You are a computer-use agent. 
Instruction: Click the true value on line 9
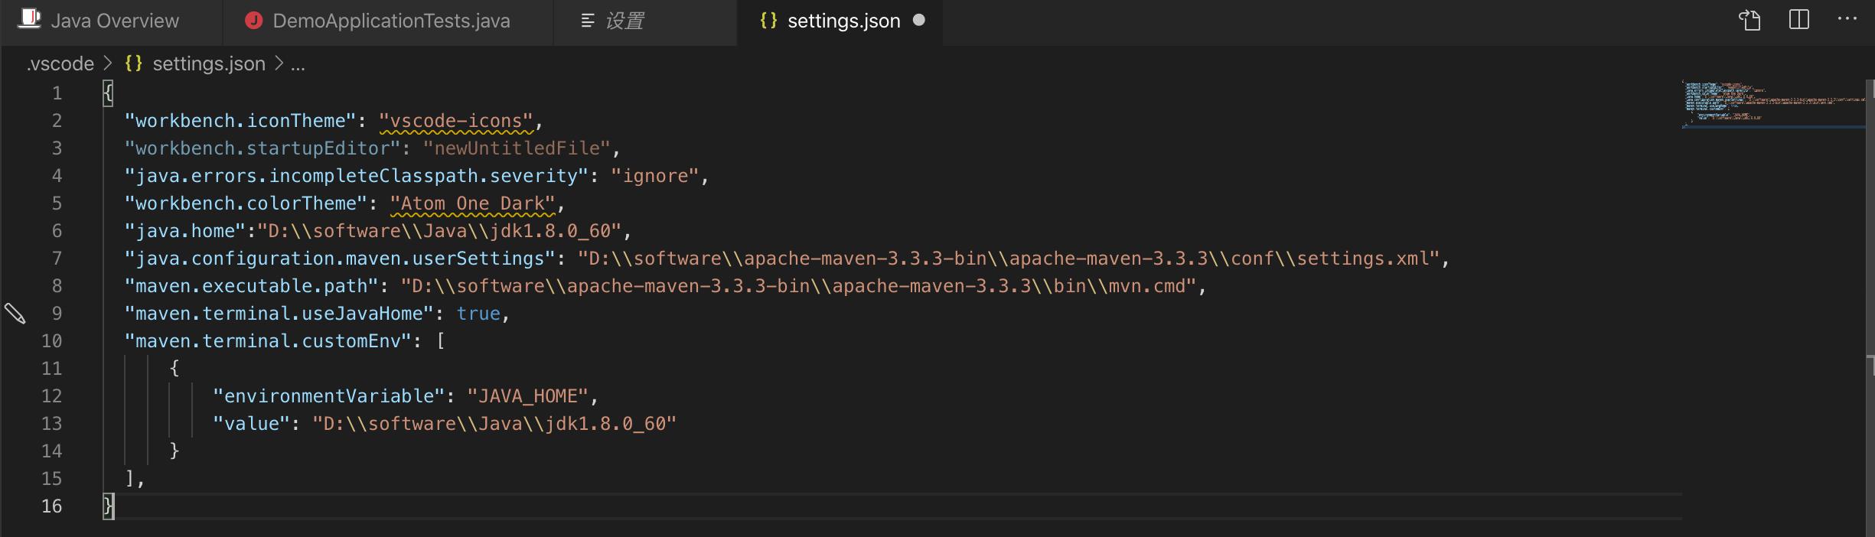(x=478, y=314)
